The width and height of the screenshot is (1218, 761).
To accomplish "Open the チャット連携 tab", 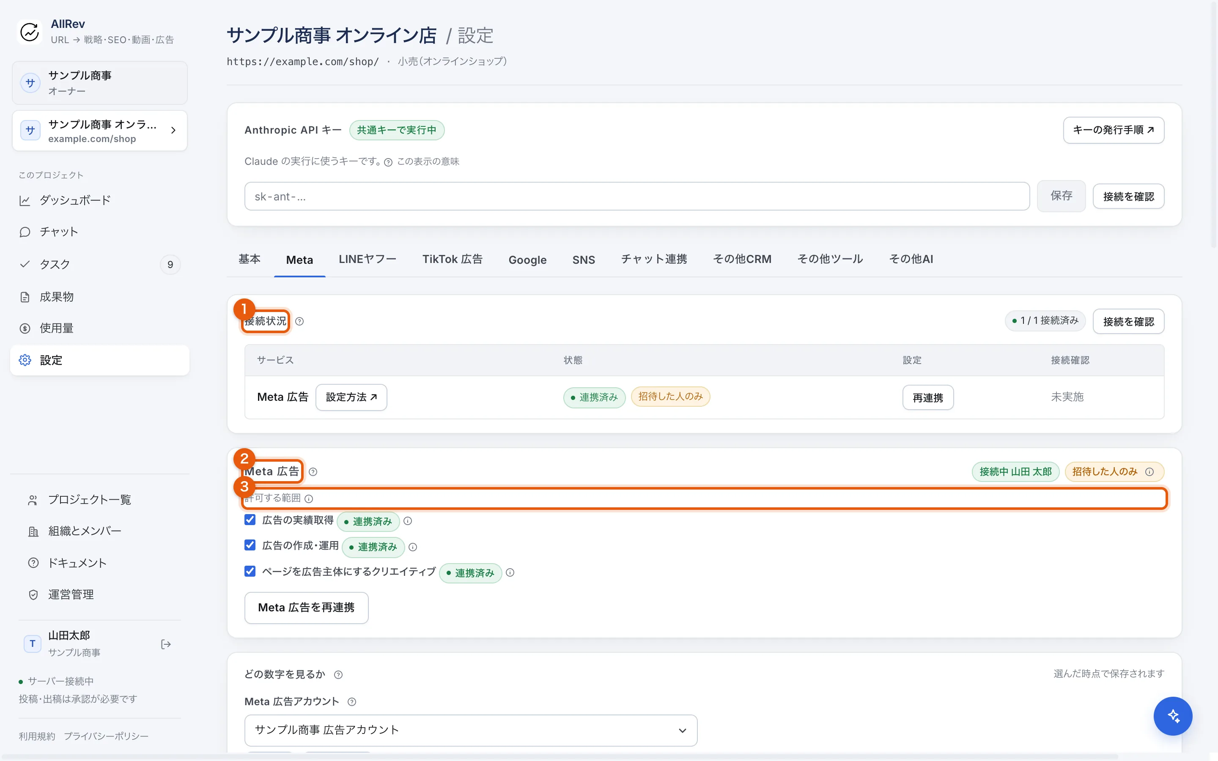I will click(654, 259).
